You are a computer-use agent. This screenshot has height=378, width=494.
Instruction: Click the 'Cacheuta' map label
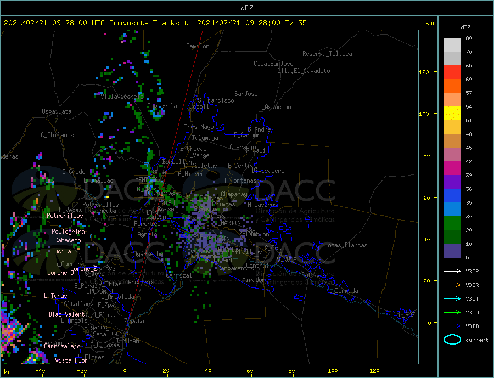pos(103,211)
